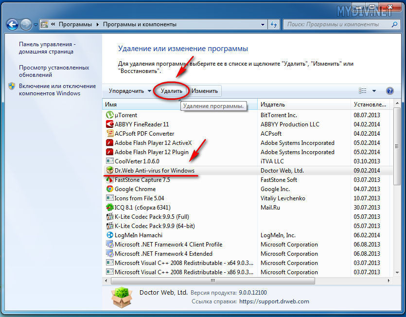
Task: Click Adobe Flash Player 12 ActiveX icon
Action: [x=110, y=143]
